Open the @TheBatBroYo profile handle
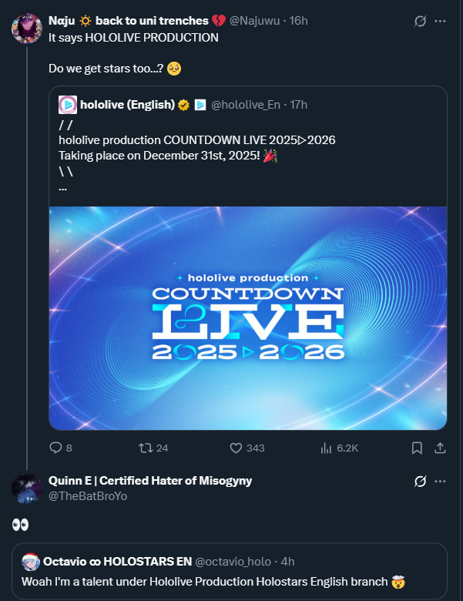This screenshot has height=601, width=463. [87, 496]
